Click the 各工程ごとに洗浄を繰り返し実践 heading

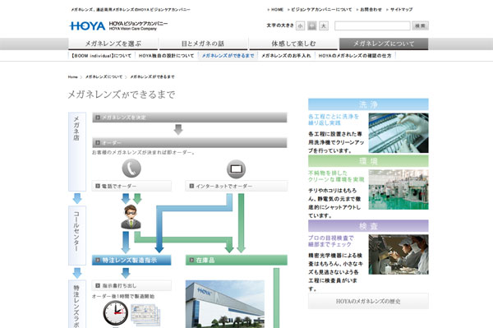click(x=334, y=120)
